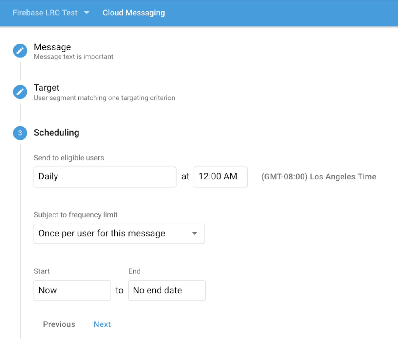Click the Subject to frequency limit label
This screenshot has width=398, height=339.
(x=76, y=215)
